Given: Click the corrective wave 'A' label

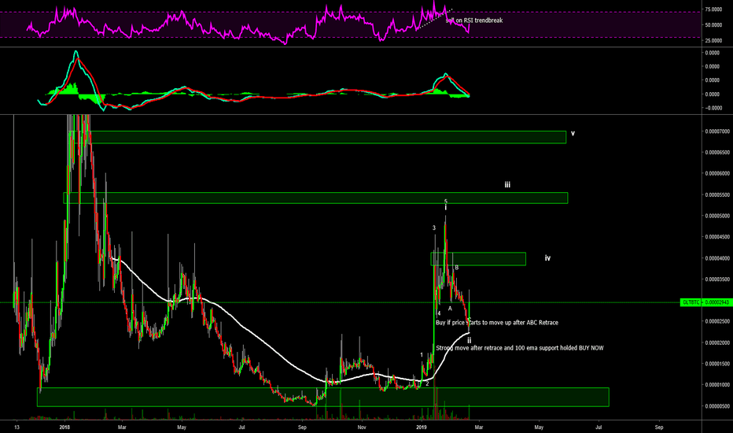Looking at the screenshot, I should (450, 309).
